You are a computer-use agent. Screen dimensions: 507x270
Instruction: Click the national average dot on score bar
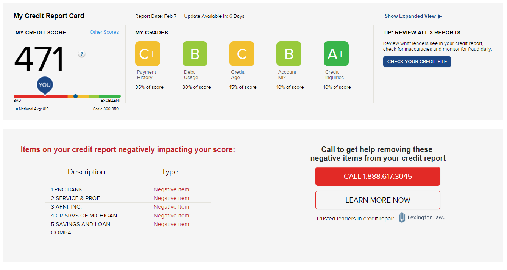[x=75, y=96]
